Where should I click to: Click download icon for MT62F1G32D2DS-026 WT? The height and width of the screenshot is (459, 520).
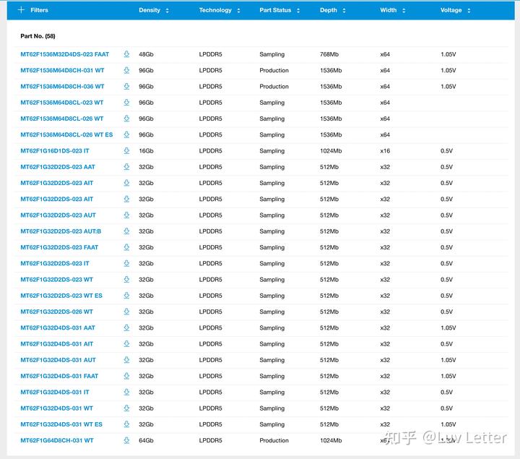(126, 312)
